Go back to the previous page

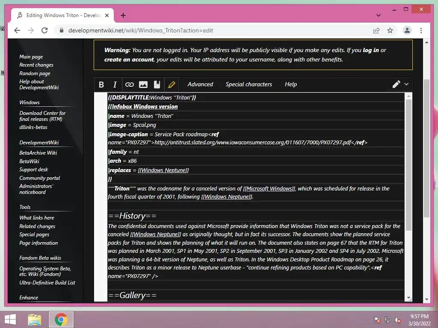[17, 30]
